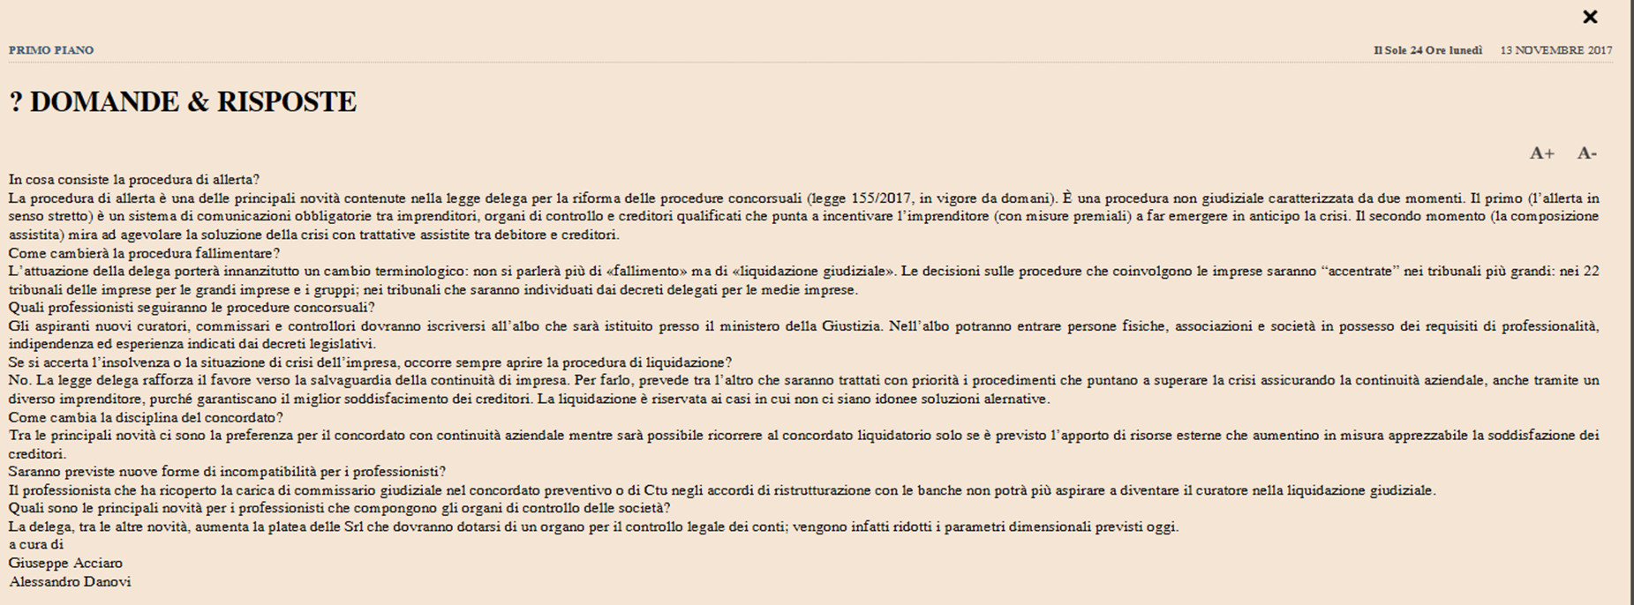
Task: Increase text size with A+
Action: 1542,153
